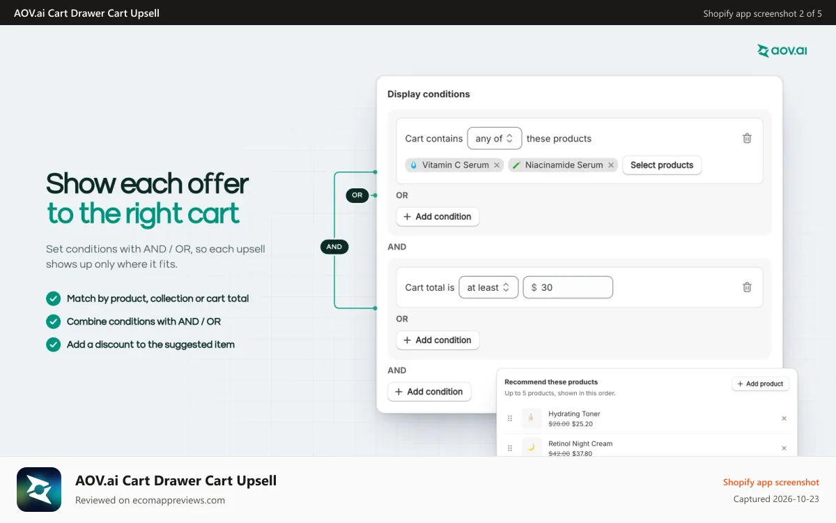Screen dimensions: 836x523
Task: Click the Add product button
Action: click(760, 384)
